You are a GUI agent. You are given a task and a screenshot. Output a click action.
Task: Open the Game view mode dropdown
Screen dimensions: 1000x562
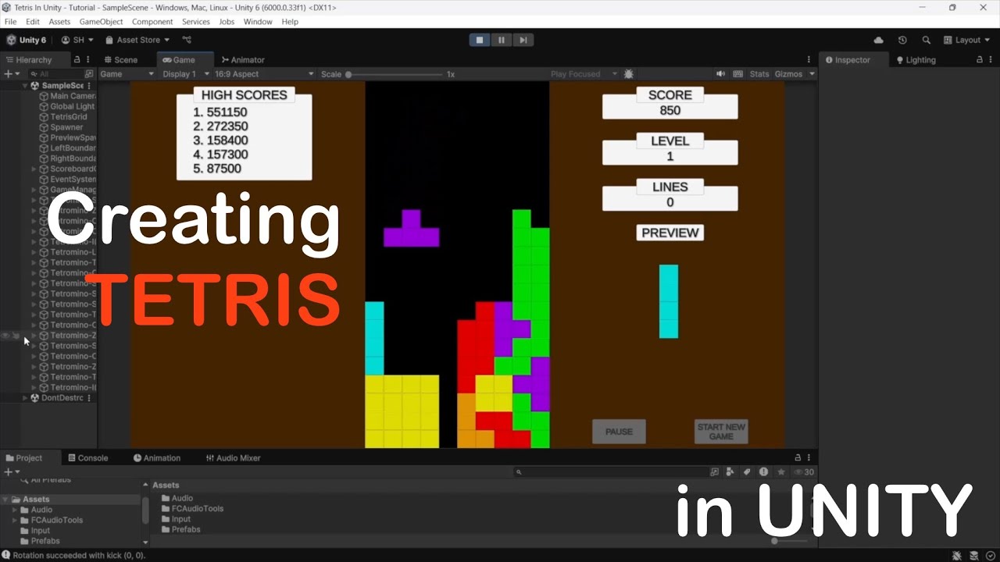tap(127, 74)
